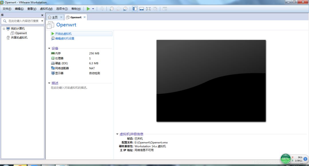This screenshot has height=166, width=309.
Task: Click the monitor icon beside 显示器
Action: tap(53, 73)
